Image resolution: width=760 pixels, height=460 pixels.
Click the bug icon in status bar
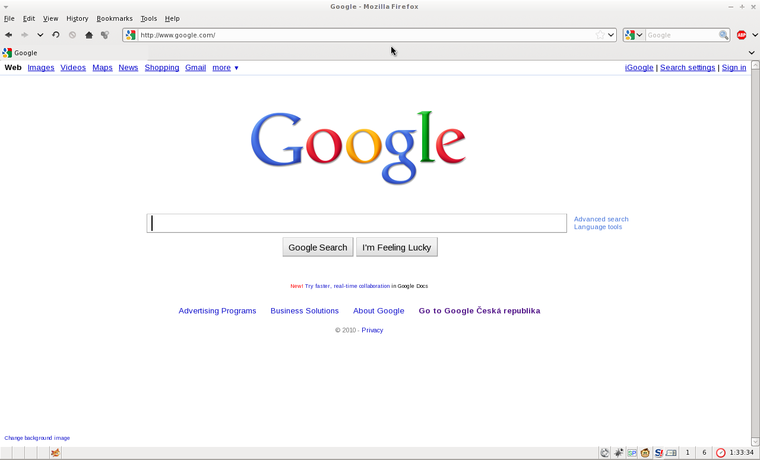pos(618,453)
